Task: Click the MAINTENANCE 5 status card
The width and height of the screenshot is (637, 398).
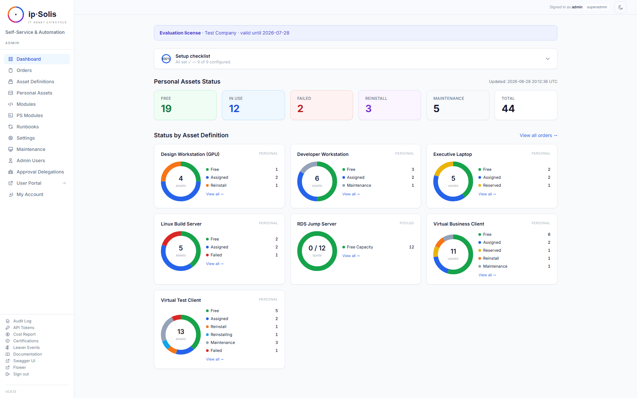Action: pos(458,105)
